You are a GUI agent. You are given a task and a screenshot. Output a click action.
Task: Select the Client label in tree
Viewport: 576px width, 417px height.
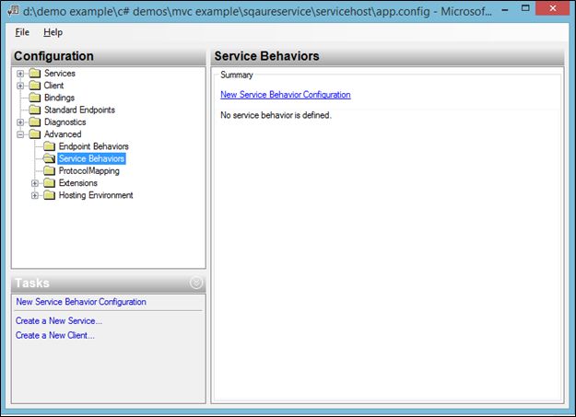(53, 86)
